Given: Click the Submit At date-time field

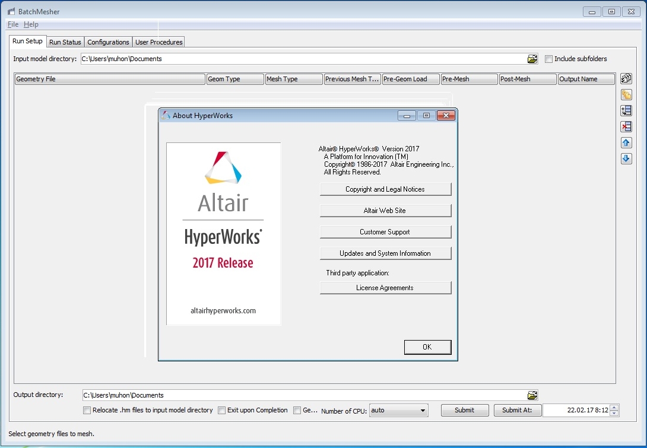Looking at the screenshot, I should pyautogui.click(x=576, y=411).
